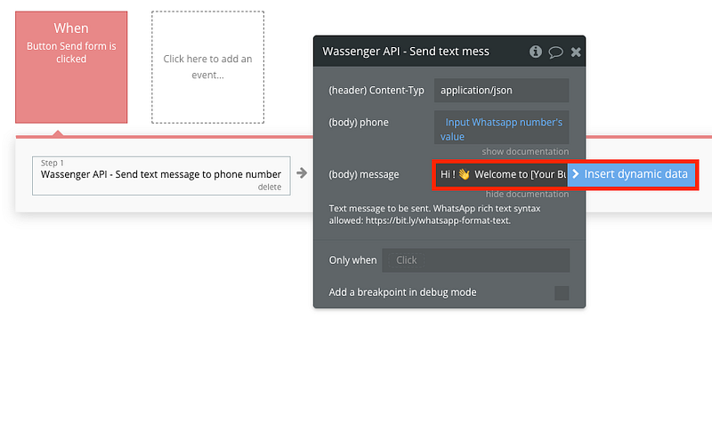Set the Only when condition field

coord(475,260)
